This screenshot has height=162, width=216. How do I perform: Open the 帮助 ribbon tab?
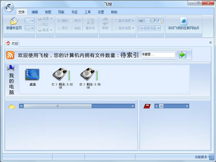coord(114,12)
